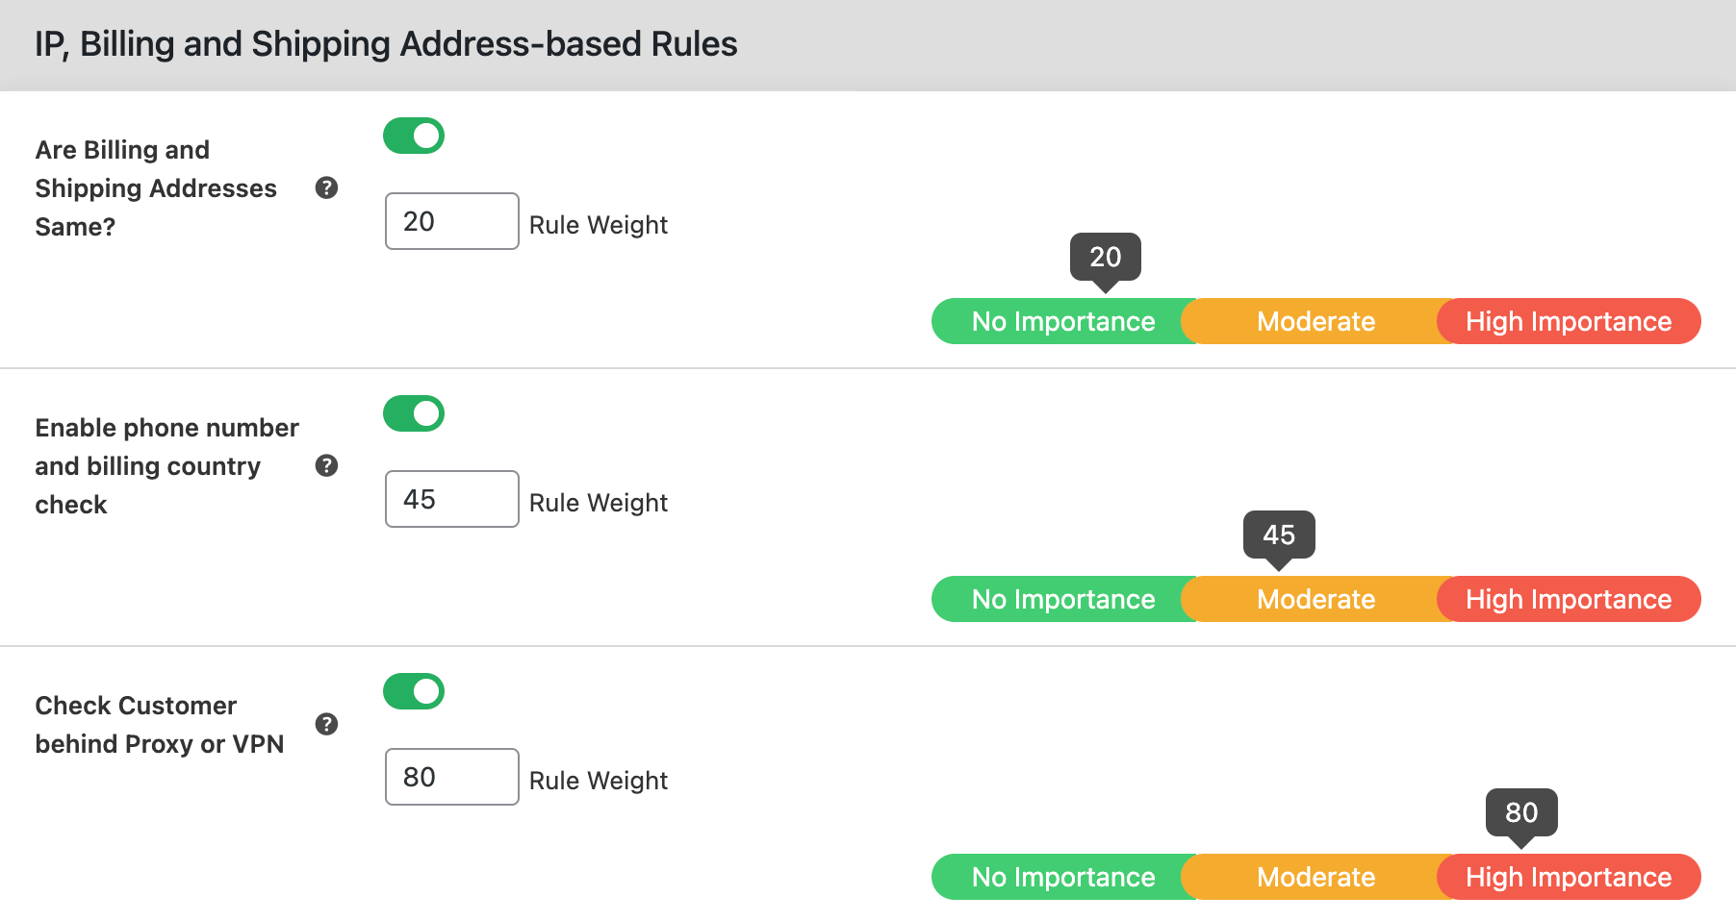Set Proxy or VPN slider to No Importance

point(1062,877)
